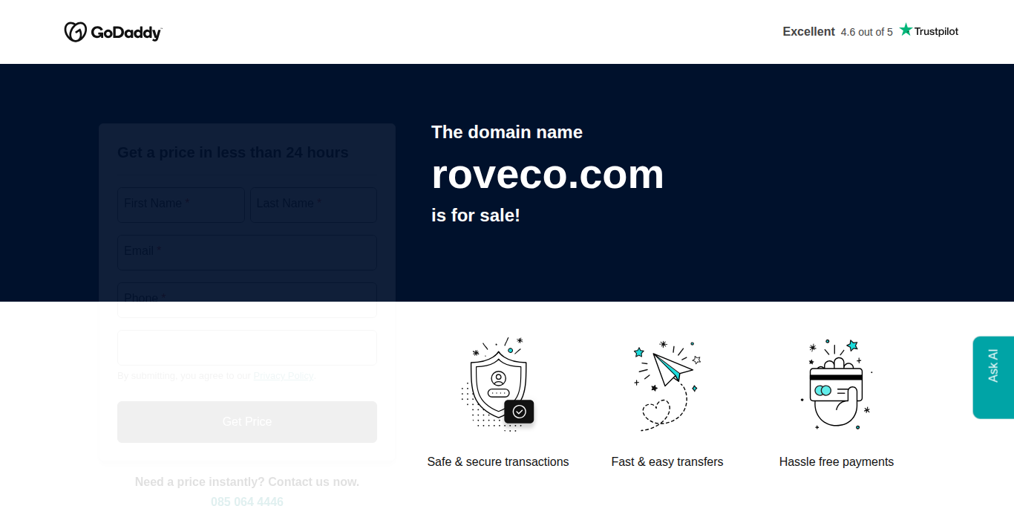Click the Excellent rating text

[x=808, y=31]
